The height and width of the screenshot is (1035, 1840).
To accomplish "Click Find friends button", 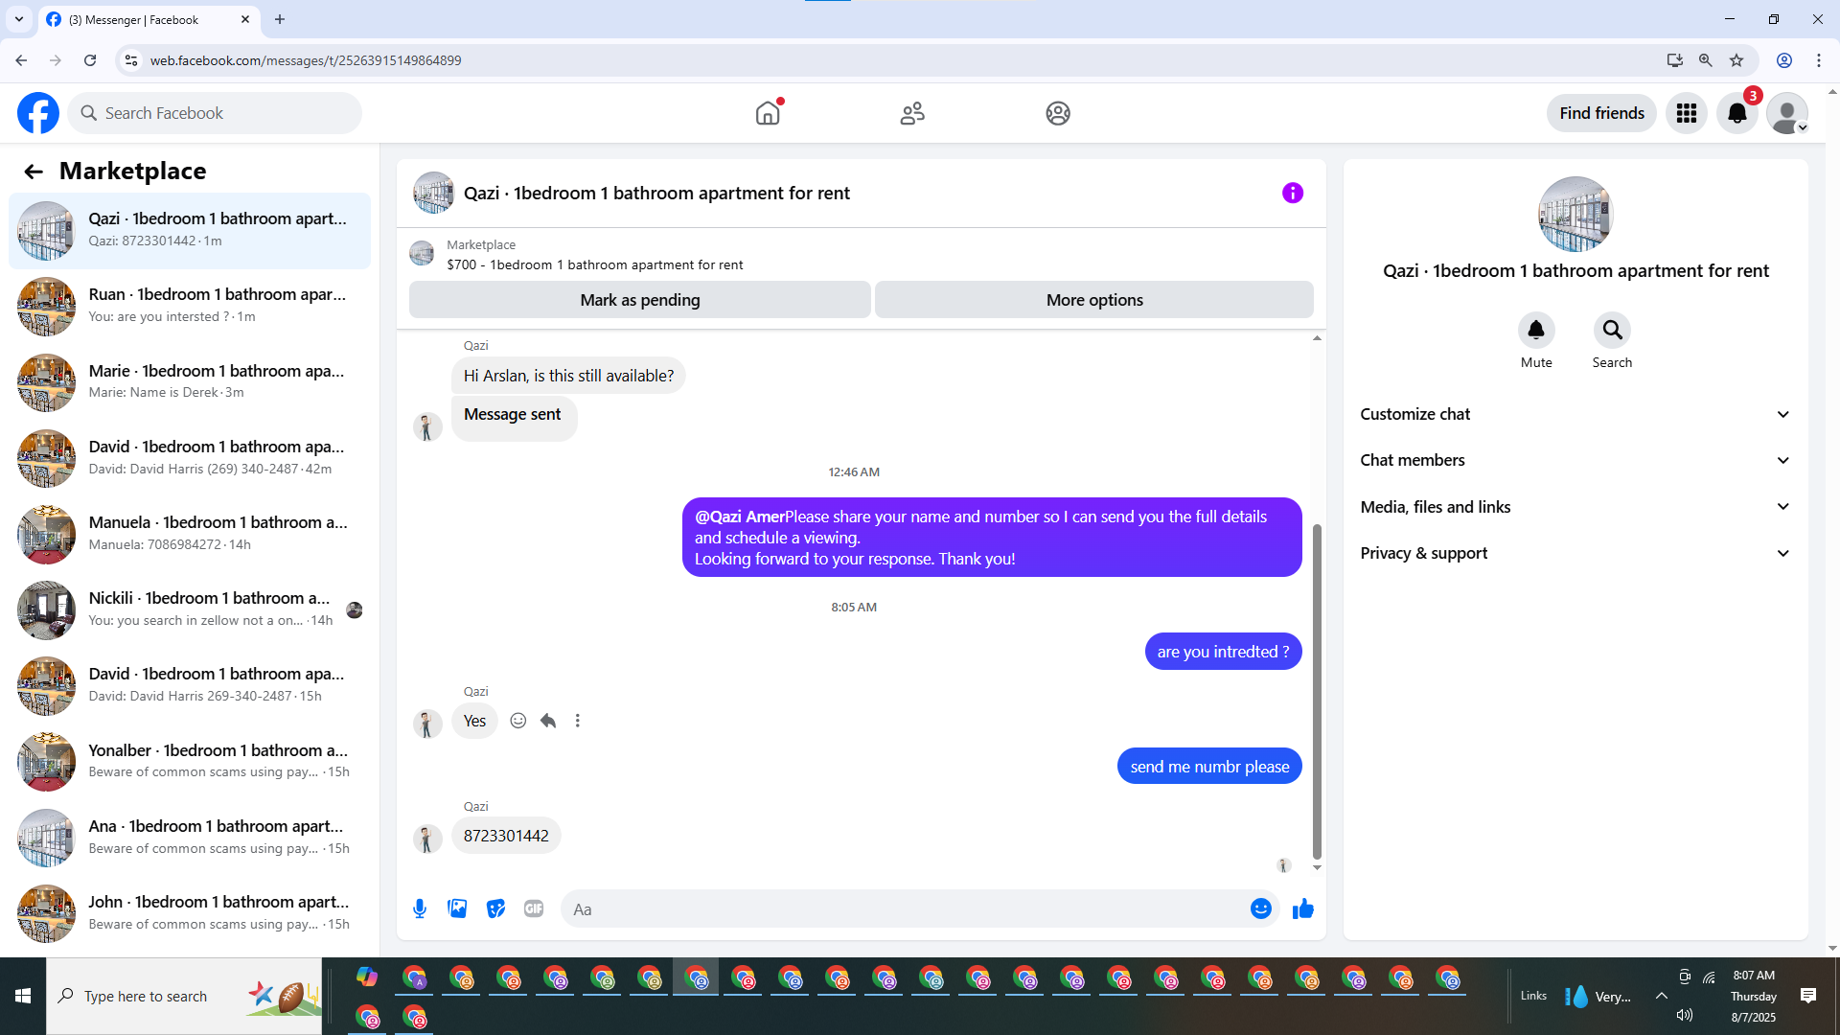I will (x=1601, y=113).
